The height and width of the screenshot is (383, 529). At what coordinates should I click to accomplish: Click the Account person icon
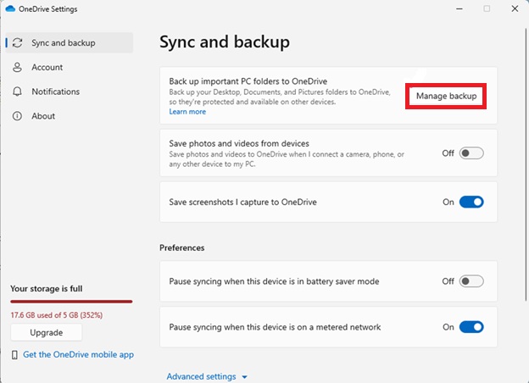17,67
